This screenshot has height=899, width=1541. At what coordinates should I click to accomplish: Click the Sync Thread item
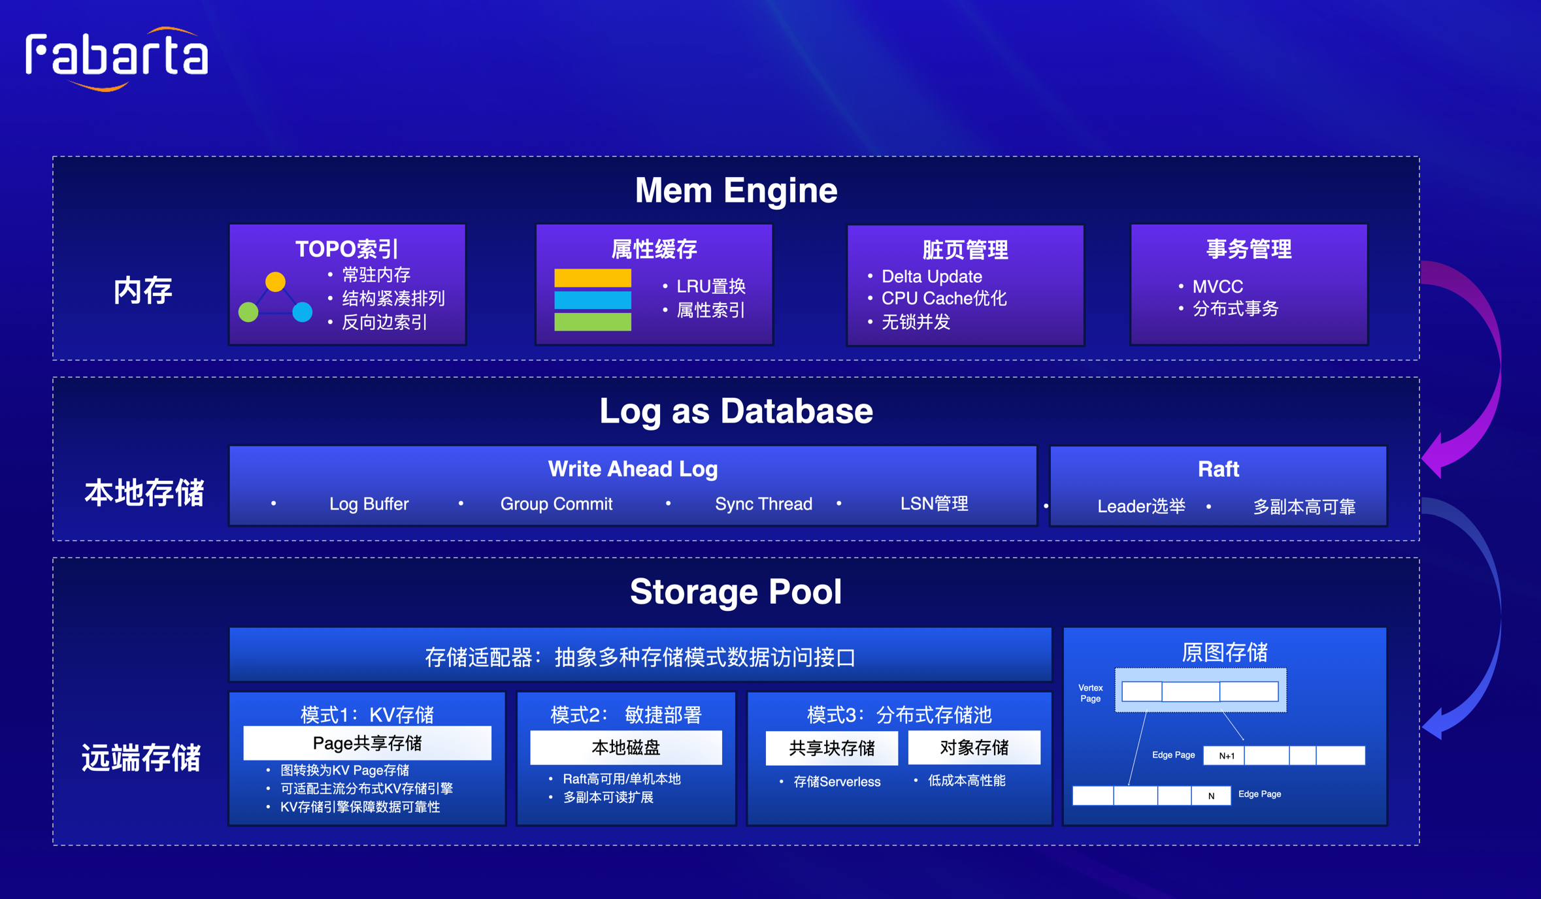(763, 504)
